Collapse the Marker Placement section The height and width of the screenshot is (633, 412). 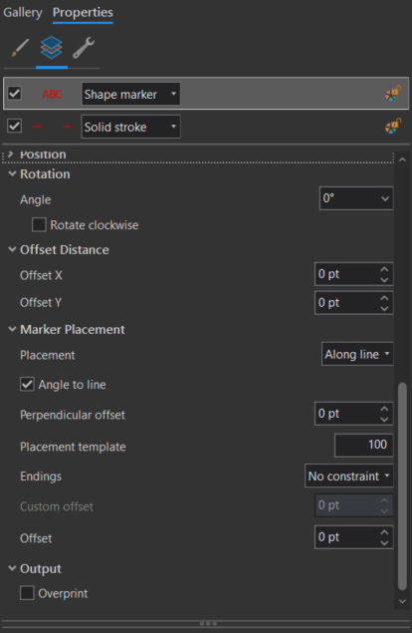(x=12, y=329)
